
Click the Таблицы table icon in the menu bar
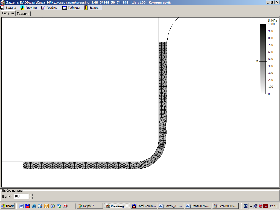point(65,8)
